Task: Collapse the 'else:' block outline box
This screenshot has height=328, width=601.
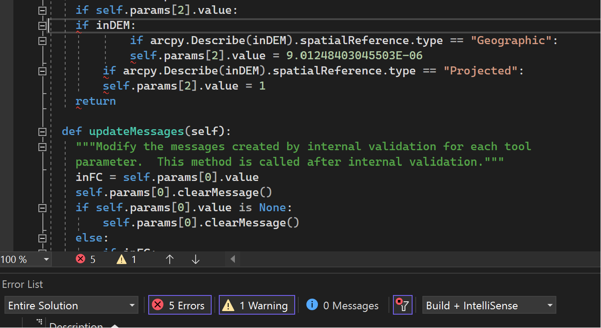Action: coord(42,238)
